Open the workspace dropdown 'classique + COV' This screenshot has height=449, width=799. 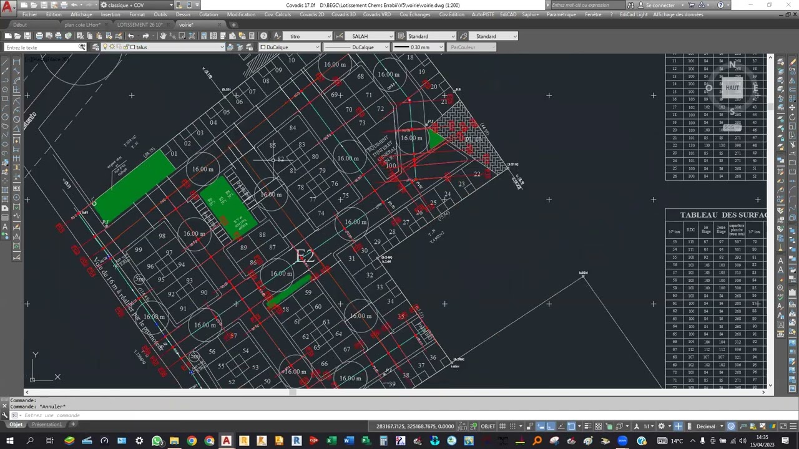pyautogui.click(x=137, y=5)
